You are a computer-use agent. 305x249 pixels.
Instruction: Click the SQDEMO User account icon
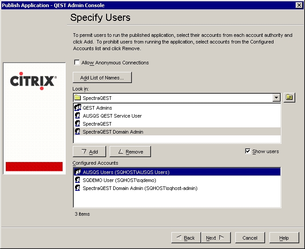pyautogui.click(x=78, y=180)
